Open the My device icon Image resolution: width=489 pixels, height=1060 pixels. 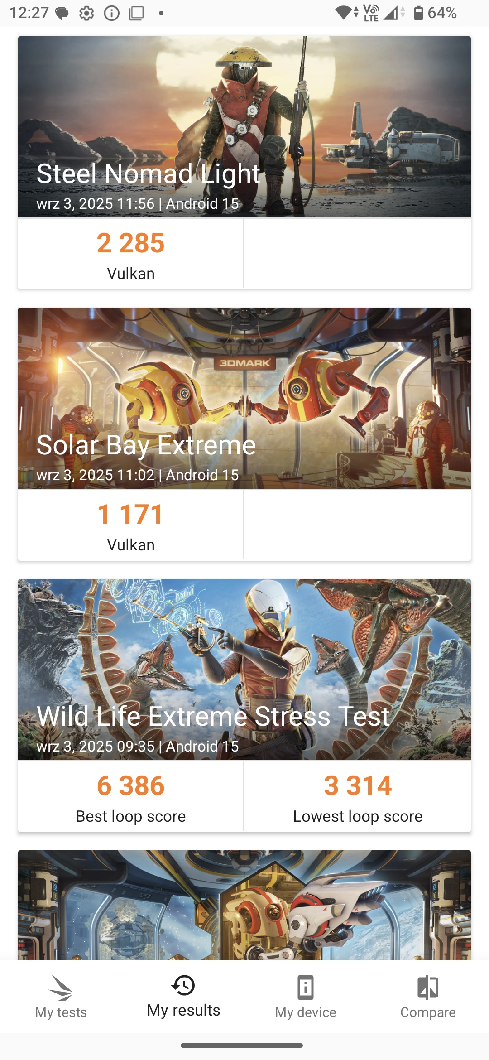point(306,988)
